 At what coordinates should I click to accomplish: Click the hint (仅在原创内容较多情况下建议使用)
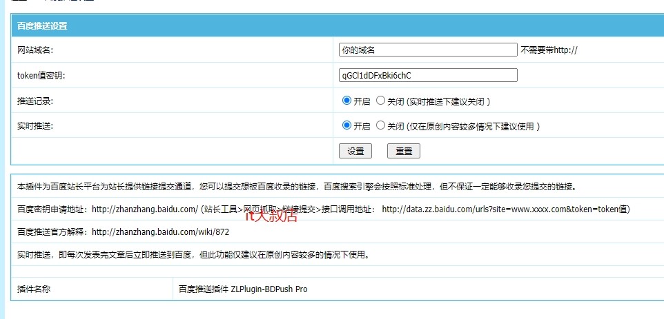click(473, 126)
